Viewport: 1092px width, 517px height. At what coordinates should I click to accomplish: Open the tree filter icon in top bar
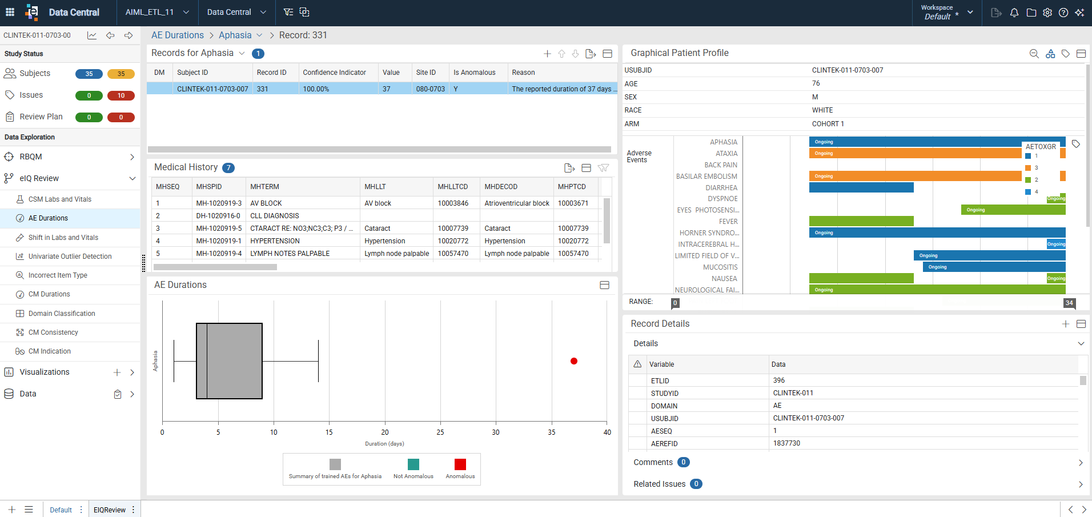pos(288,12)
